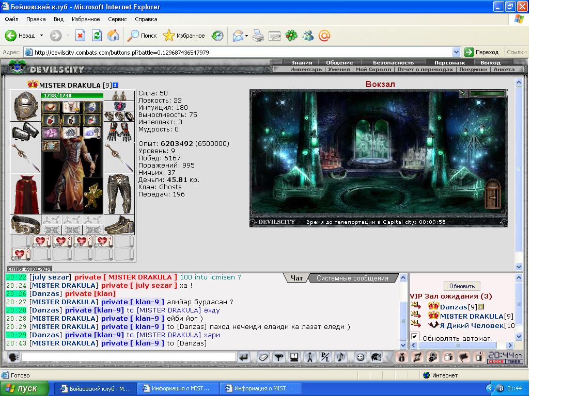Select the Безопасность game tab
The height and width of the screenshot is (396, 563).
coord(393,63)
